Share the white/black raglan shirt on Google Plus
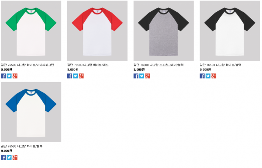 tap(214, 76)
